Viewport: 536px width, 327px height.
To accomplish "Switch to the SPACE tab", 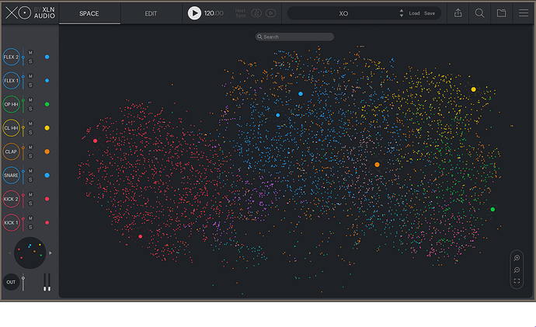I will tap(89, 13).
